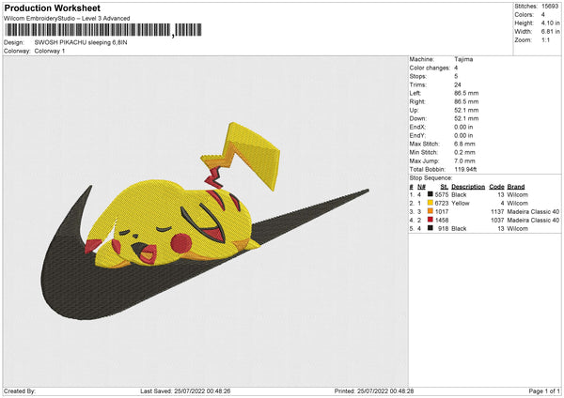This screenshot has height=398, width=564.
Task: Click the 'St.' column header
Action: pyautogui.click(x=445, y=187)
